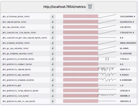Click chart icon for ghc_gcdetails_copied_bytes
The image size is (139, 106).
53,69
